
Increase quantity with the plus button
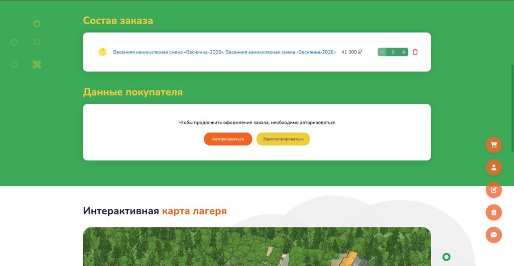(x=404, y=52)
